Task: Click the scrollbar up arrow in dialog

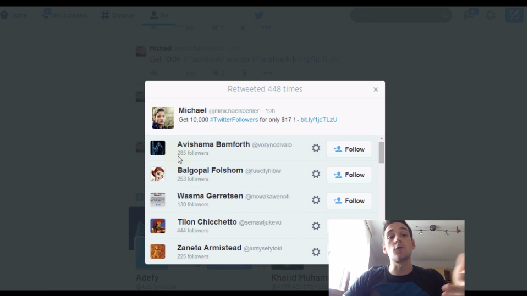Action: (x=381, y=138)
